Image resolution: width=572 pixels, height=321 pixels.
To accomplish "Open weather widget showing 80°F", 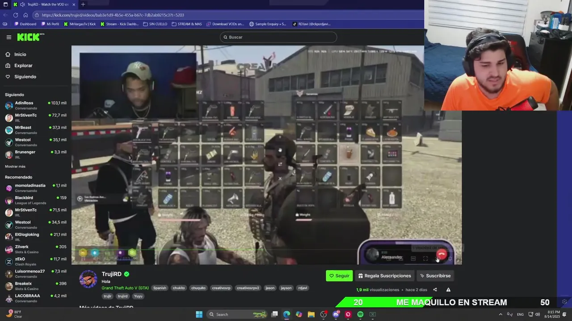I will [14, 314].
